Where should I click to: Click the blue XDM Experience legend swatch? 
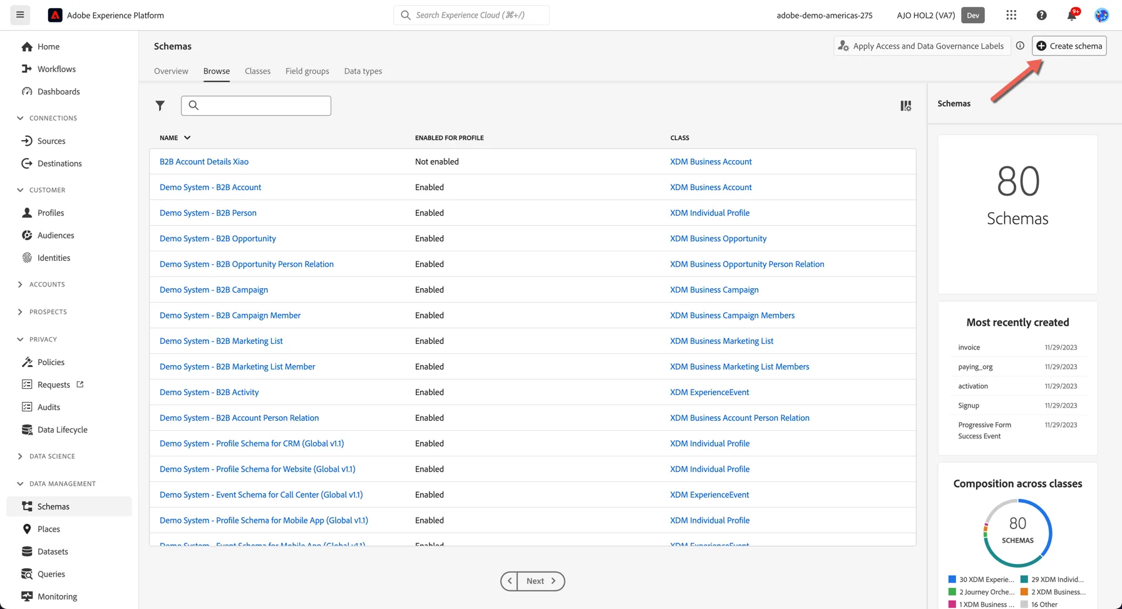pos(952,580)
